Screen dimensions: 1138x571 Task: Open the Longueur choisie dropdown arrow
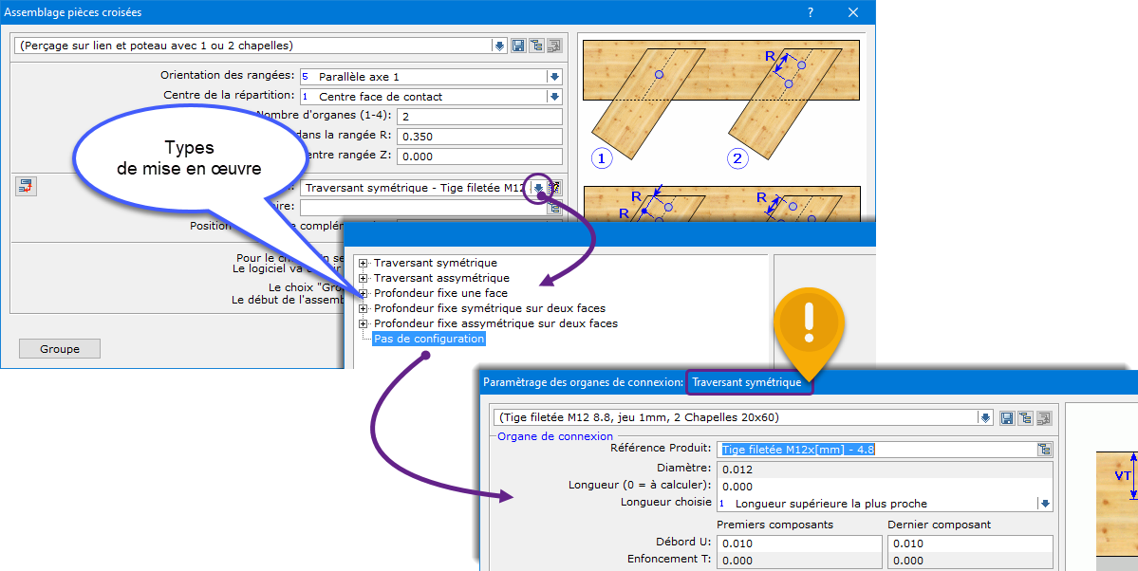pos(1045,504)
